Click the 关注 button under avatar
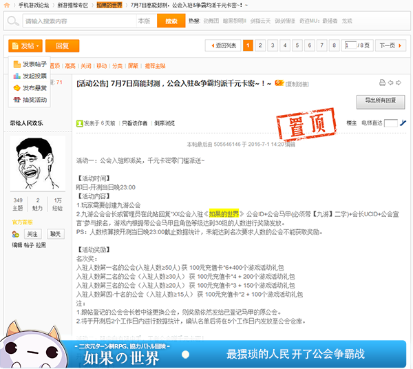 click(32, 234)
